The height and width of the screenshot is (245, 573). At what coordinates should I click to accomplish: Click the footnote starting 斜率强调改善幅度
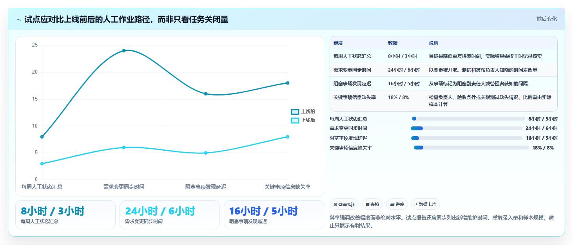tap(442, 222)
